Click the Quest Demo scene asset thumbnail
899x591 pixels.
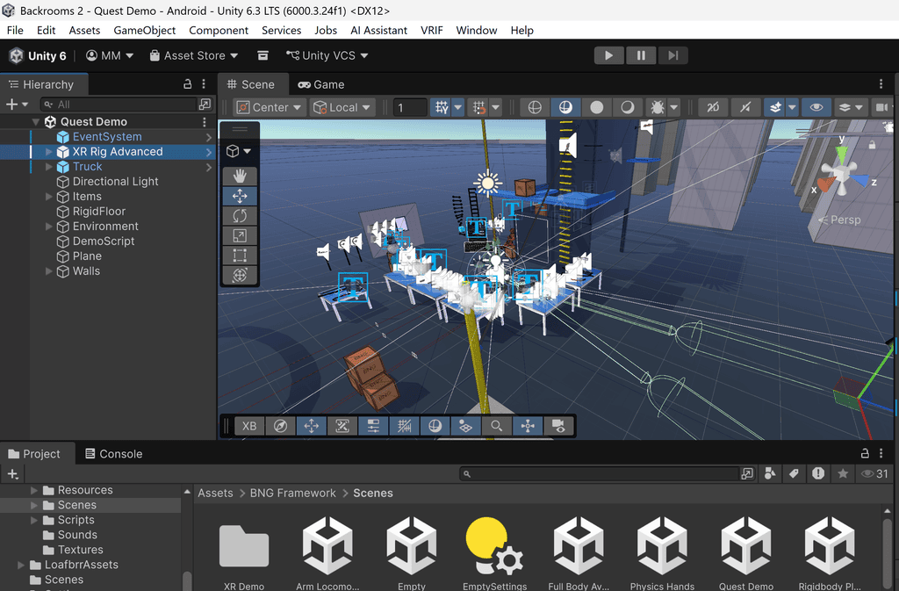pyautogui.click(x=746, y=545)
